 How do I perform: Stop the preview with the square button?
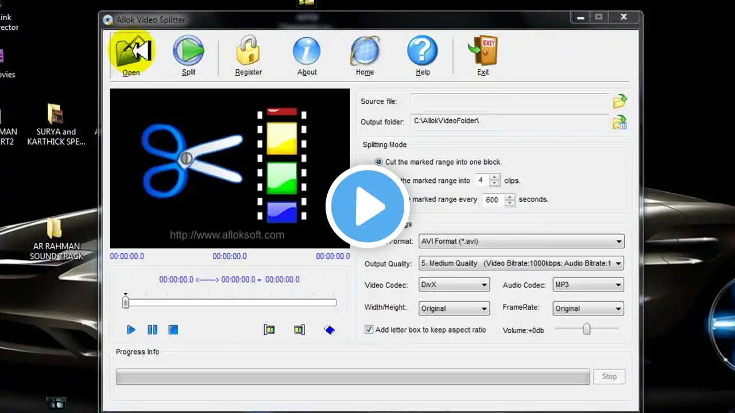(x=173, y=330)
